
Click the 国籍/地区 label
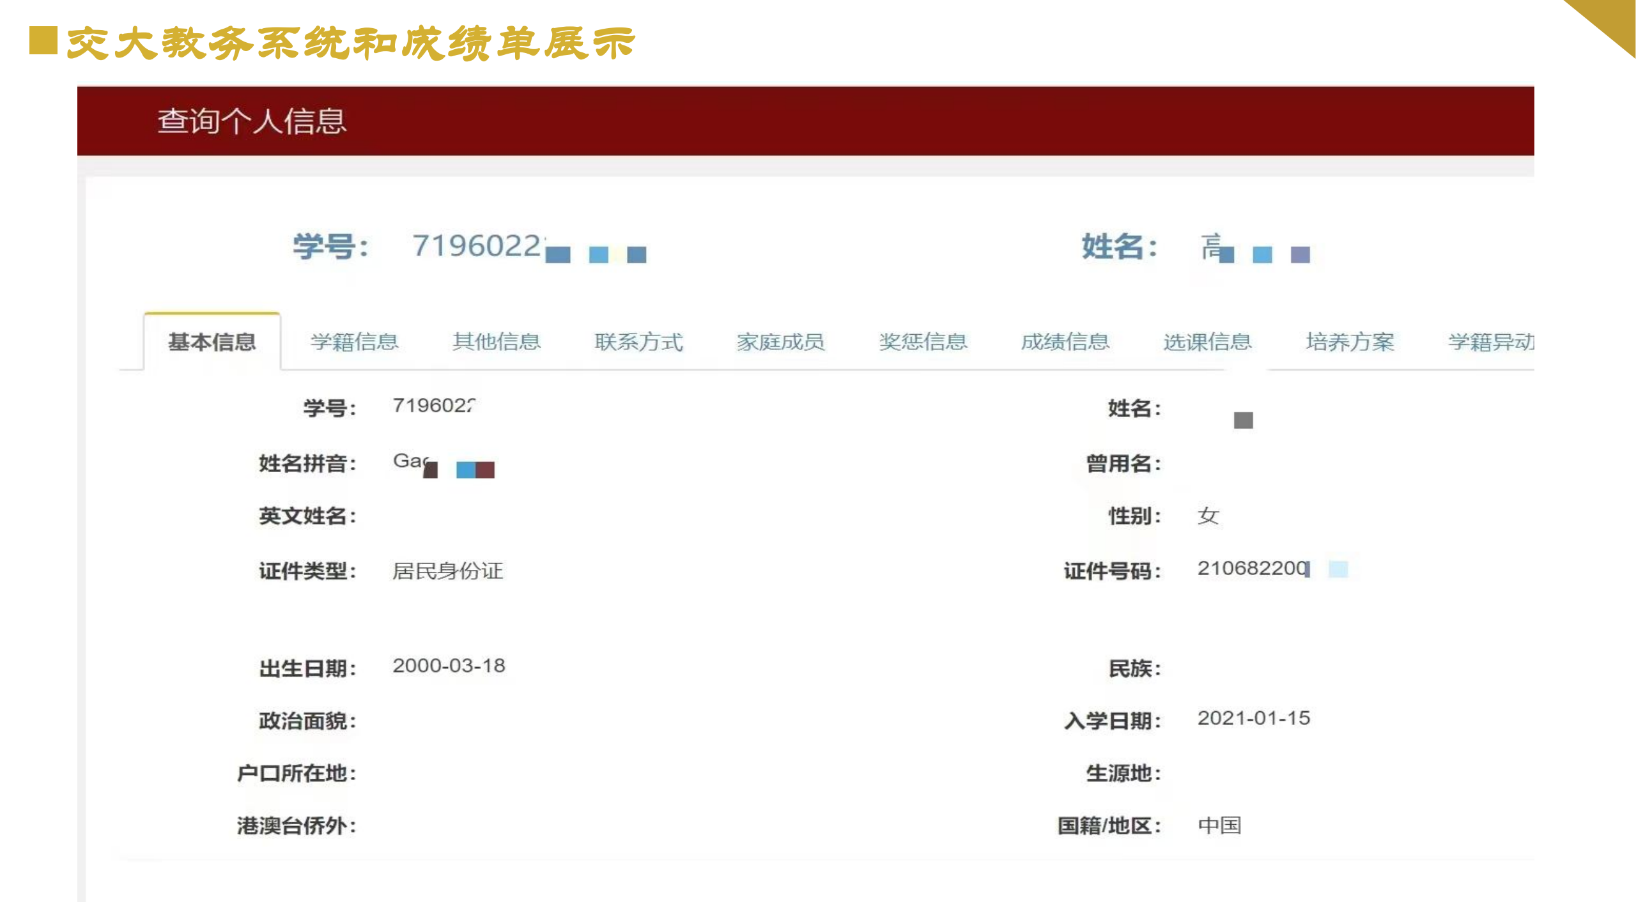[1109, 826]
